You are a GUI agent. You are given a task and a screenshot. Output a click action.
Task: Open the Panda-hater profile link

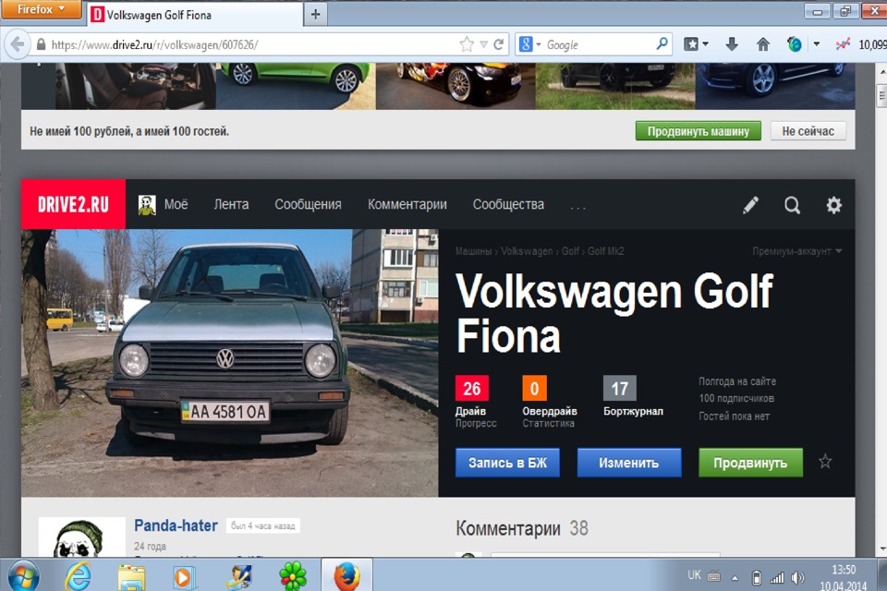tap(176, 525)
